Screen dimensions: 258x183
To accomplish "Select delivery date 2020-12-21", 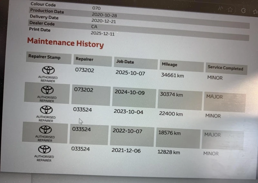I will (104, 21).
